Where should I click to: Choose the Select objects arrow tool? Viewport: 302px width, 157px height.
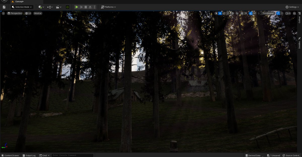[x=216, y=13]
